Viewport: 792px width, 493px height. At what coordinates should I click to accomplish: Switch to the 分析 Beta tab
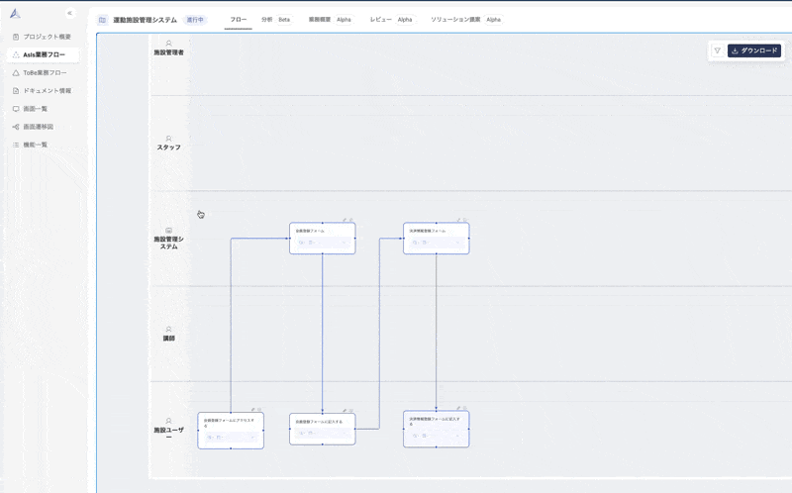pos(276,20)
